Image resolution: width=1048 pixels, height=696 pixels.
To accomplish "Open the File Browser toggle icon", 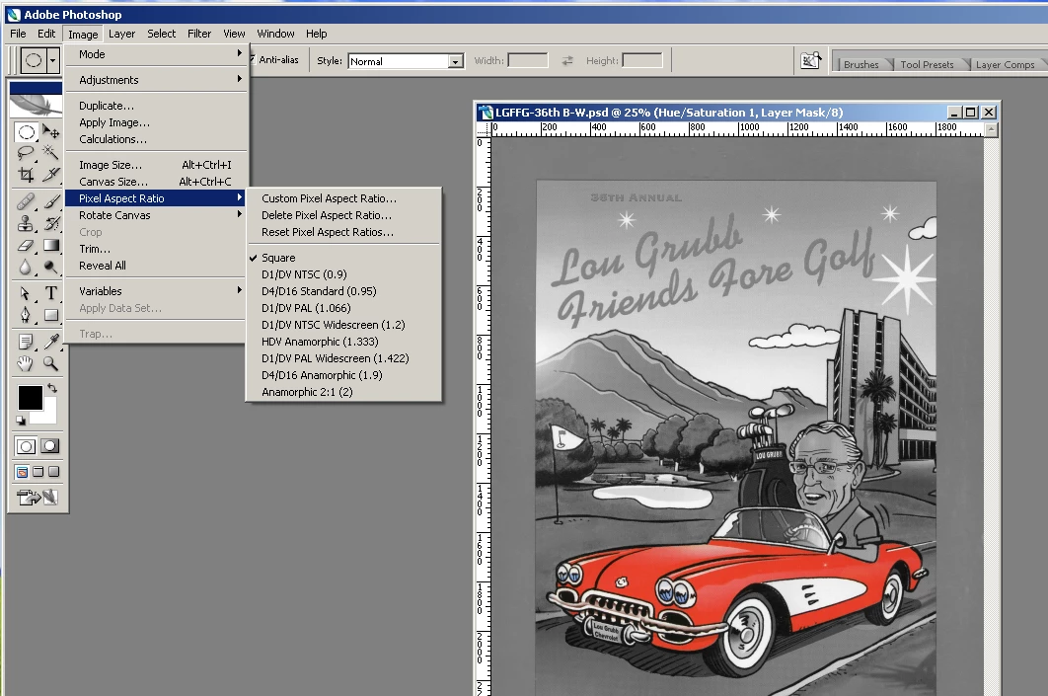I will point(811,61).
